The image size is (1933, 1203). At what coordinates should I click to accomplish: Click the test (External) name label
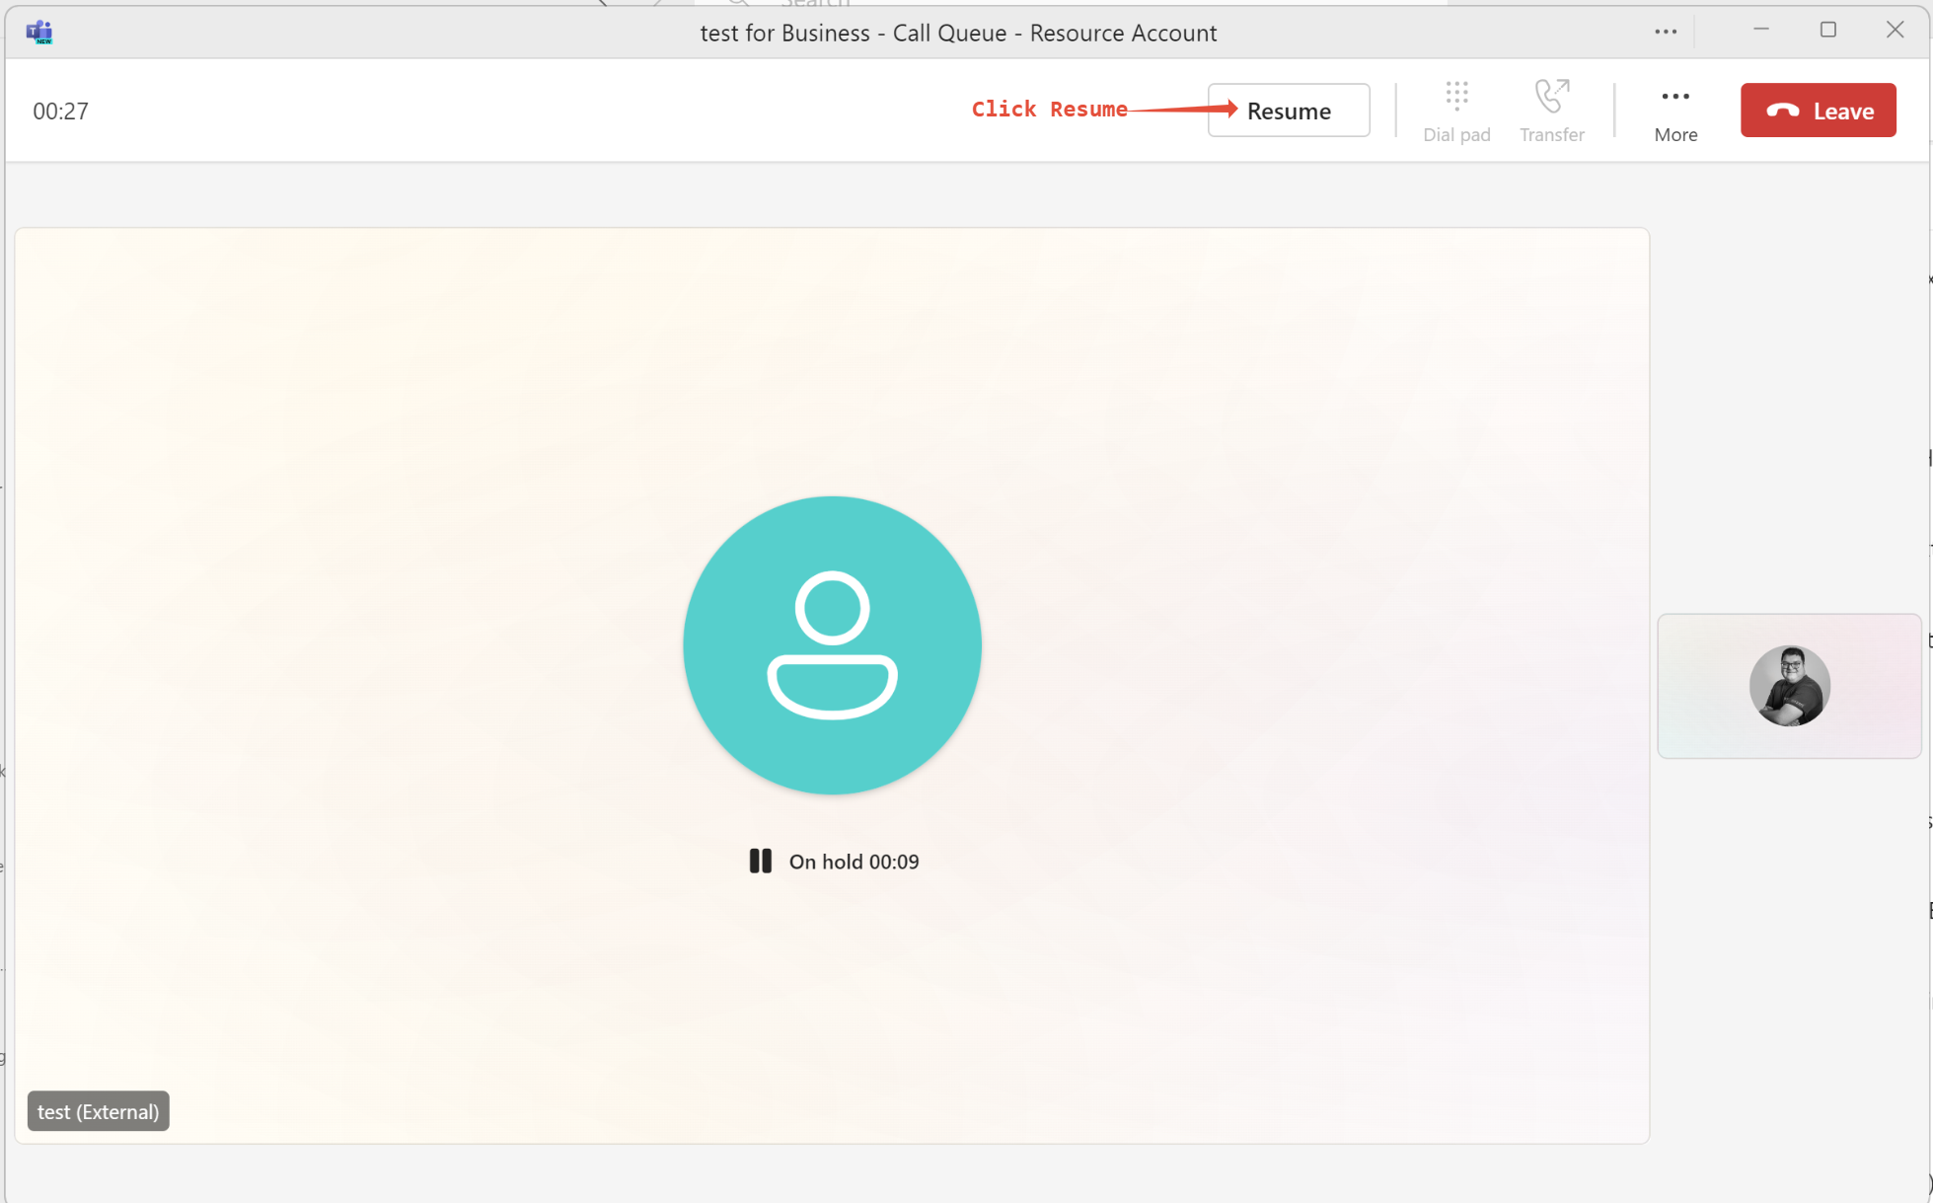tap(98, 1111)
